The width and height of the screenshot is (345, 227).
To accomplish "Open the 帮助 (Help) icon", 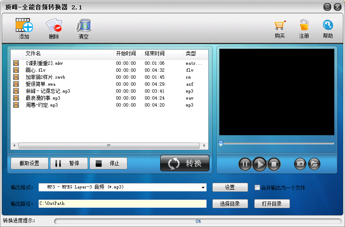I will tap(328, 25).
